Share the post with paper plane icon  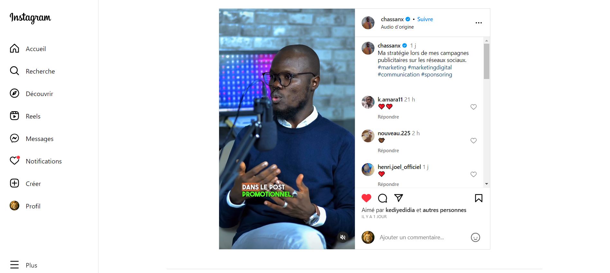(399, 198)
